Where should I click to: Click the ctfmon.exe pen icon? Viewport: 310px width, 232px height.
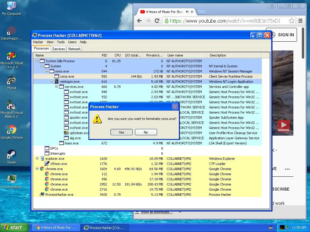tap(47, 163)
